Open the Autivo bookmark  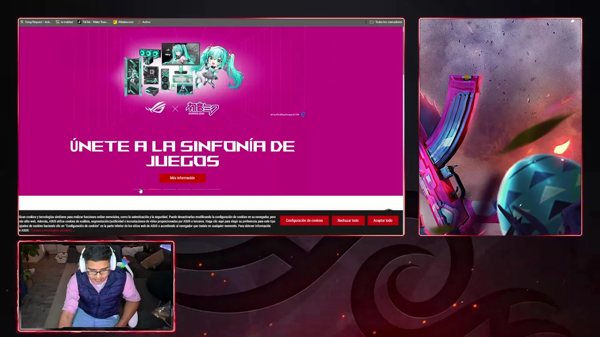point(144,22)
